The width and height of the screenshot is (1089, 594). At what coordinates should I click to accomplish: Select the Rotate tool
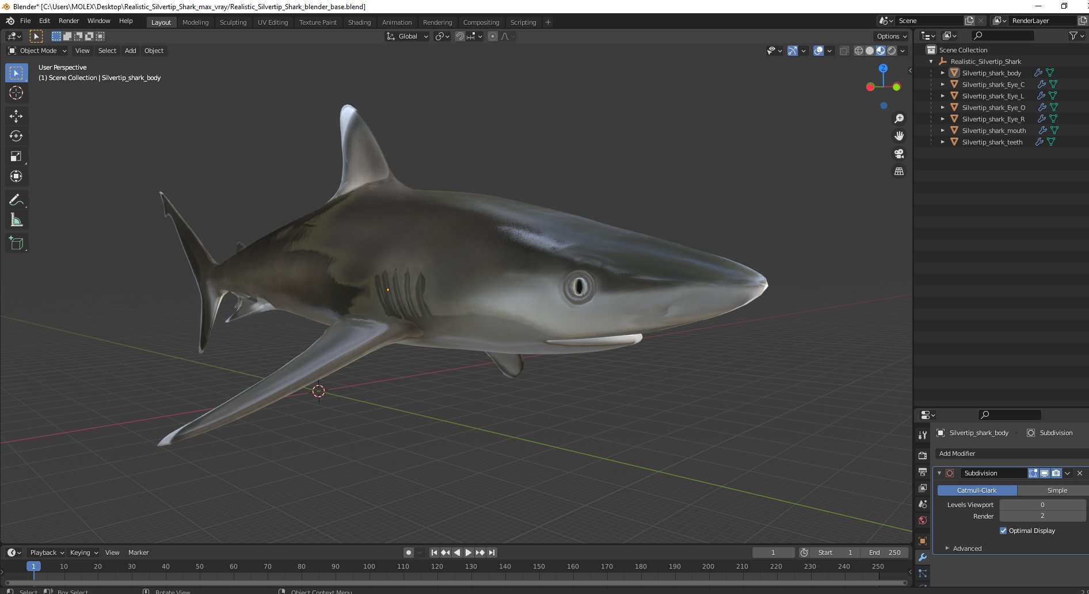16,136
